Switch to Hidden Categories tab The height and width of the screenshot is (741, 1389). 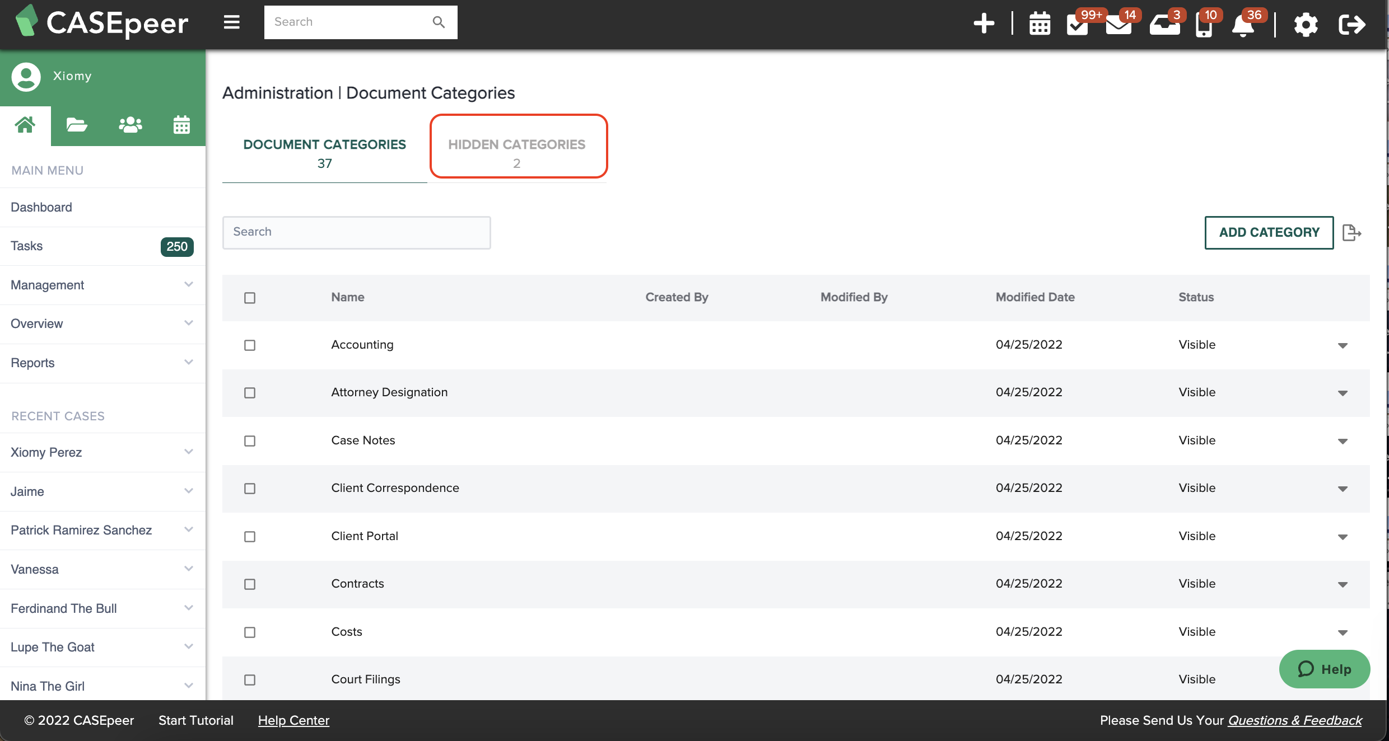(x=516, y=153)
